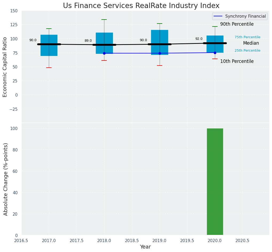
Task: Click the 89.0 median value label
Action: [88, 41]
